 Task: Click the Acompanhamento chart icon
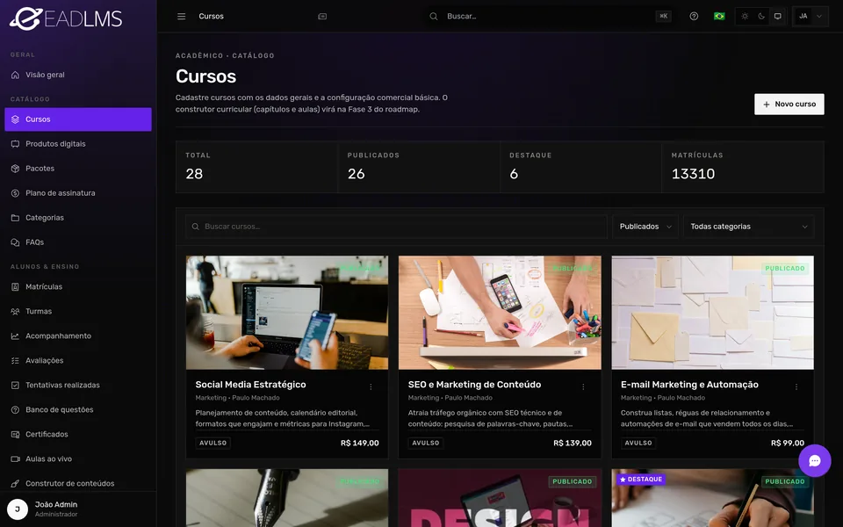(15, 336)
